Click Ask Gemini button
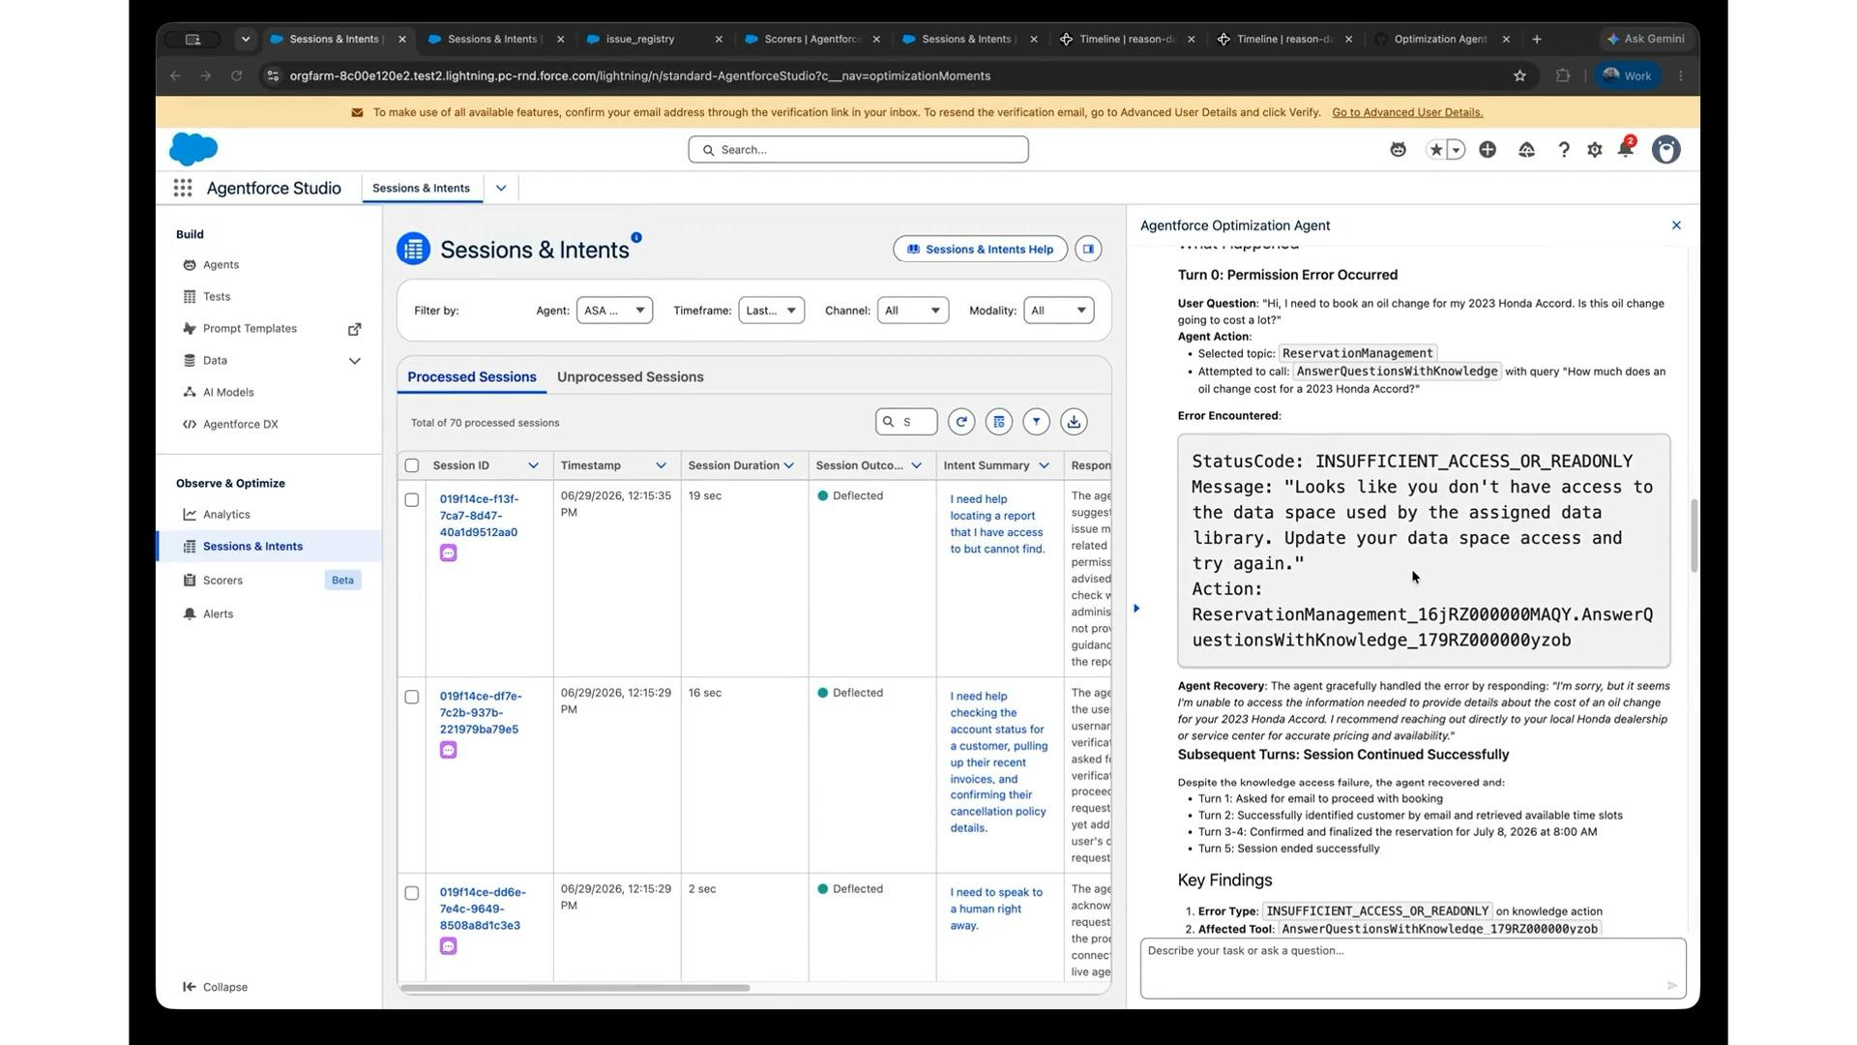The width and height of the screenshot is (1857, 1045). (x=1646, y=39)
